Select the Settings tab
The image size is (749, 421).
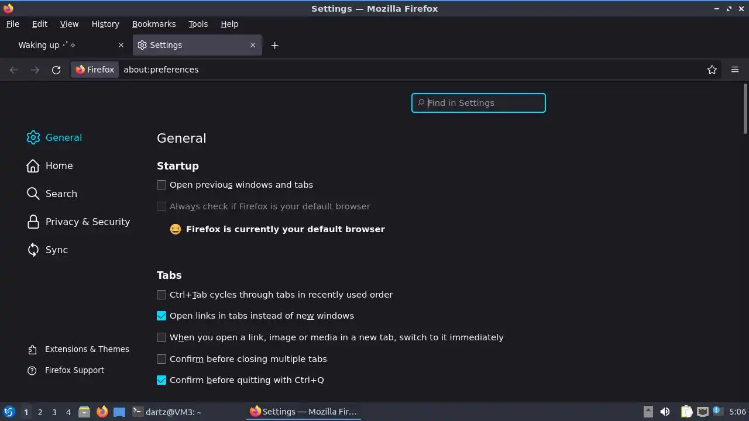(198, 45)
